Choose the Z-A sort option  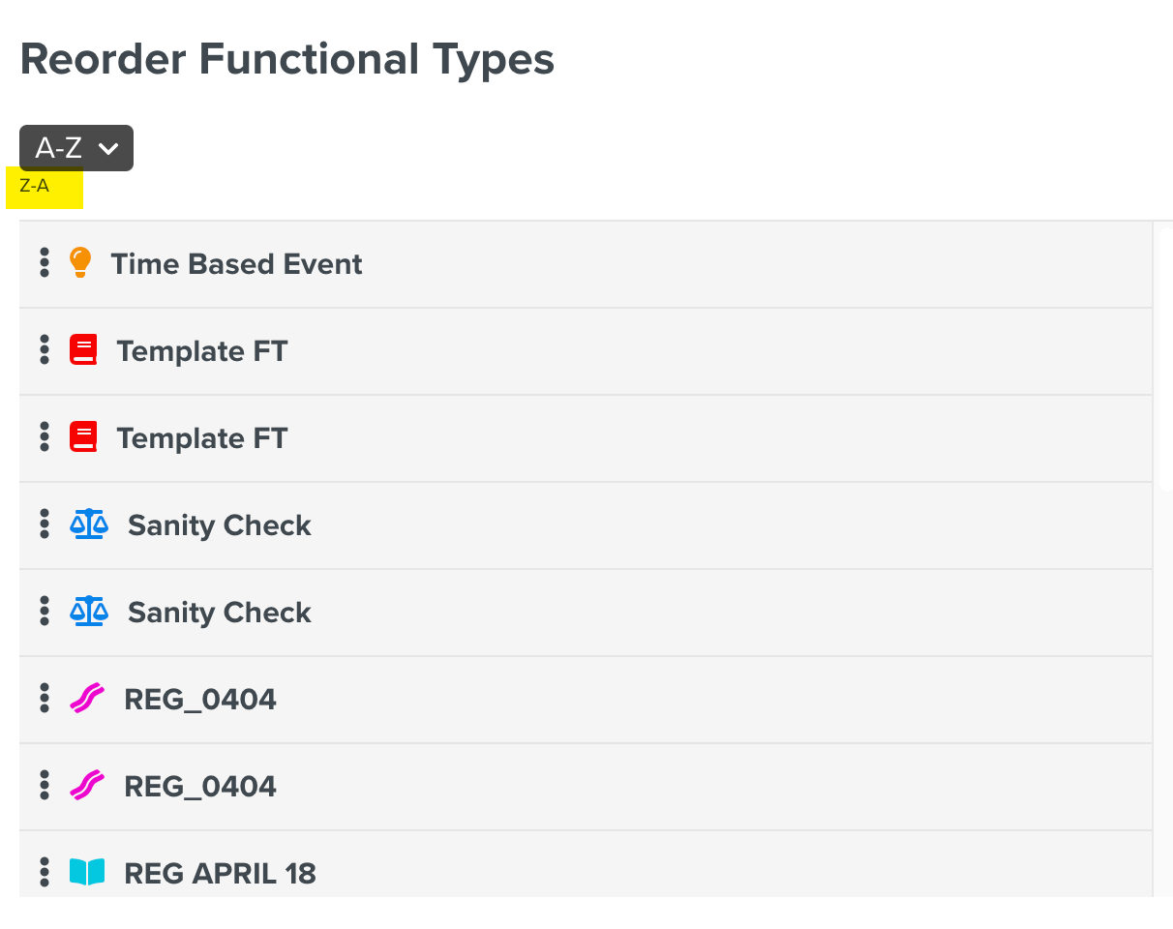point(35,187)
